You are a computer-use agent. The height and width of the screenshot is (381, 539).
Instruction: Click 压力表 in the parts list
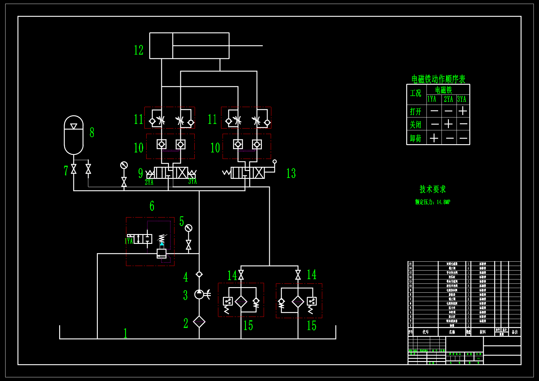point(452,308)
